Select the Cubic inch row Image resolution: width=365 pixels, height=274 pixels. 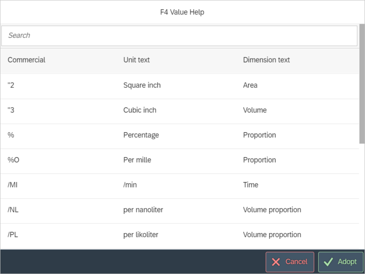coord(140,110)
